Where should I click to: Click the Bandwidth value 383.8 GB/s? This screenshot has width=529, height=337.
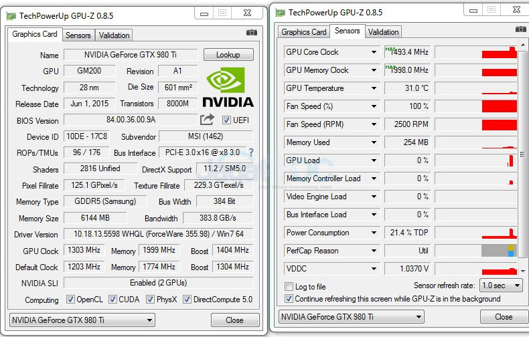coord(218,218)
